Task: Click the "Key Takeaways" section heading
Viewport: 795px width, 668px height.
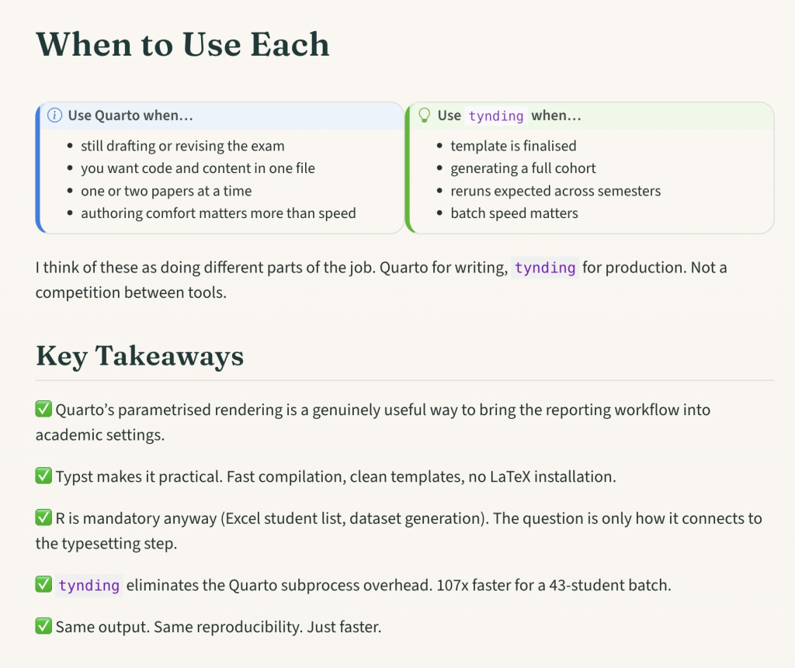Action: click(140, 356)
